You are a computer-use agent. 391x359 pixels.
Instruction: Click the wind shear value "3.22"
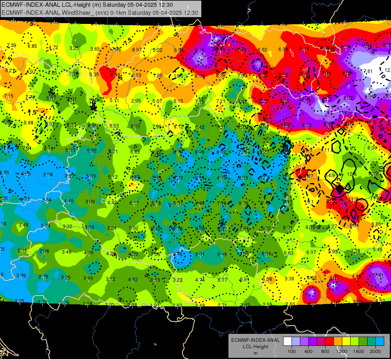tap(67, 226)
